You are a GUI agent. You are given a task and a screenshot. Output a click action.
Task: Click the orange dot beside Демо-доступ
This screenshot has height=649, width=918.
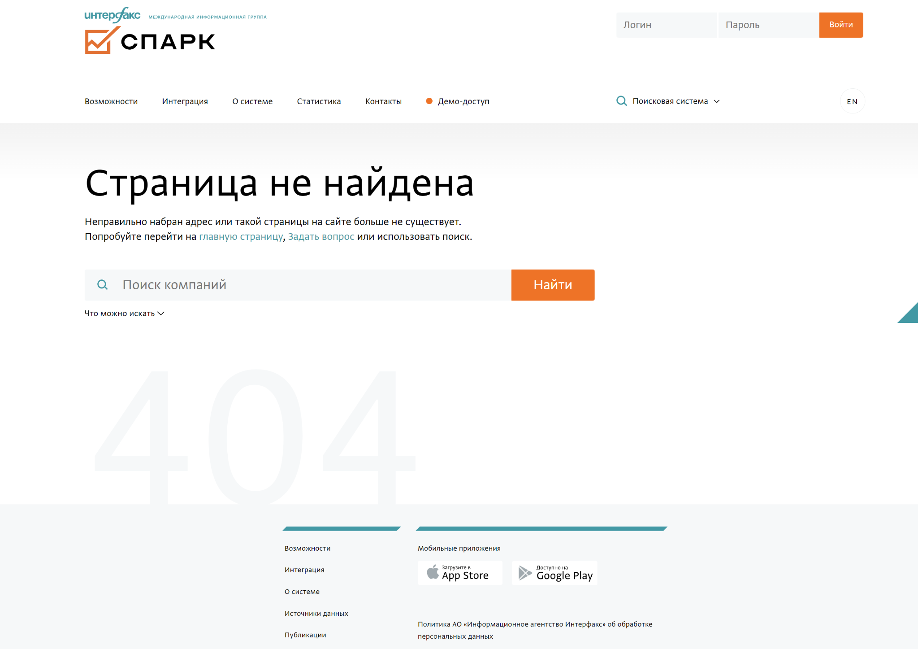[x=429, y=101]
